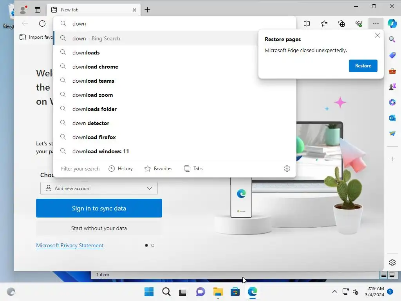Select 'downloads folder' suggestion
Viewport: 401px width, 301px height.
175,109
